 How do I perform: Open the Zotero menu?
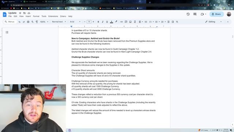point(63,16)
